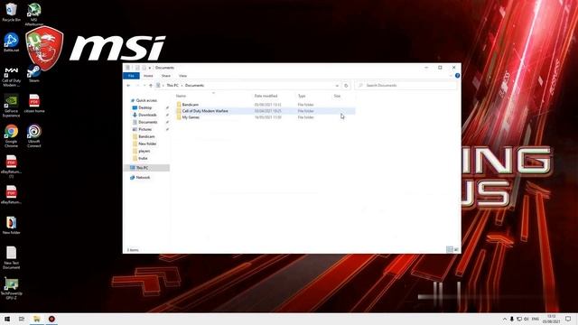578x325 pixels.
Task: Open the players folder in navigation pane
Action: [x=144, y=151]
